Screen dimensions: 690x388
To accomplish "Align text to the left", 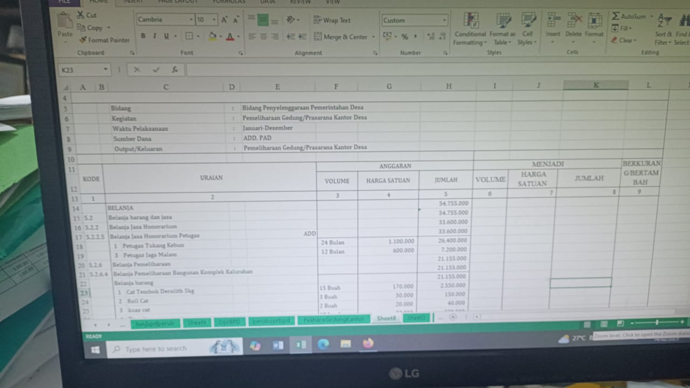I will click(252, 36).
